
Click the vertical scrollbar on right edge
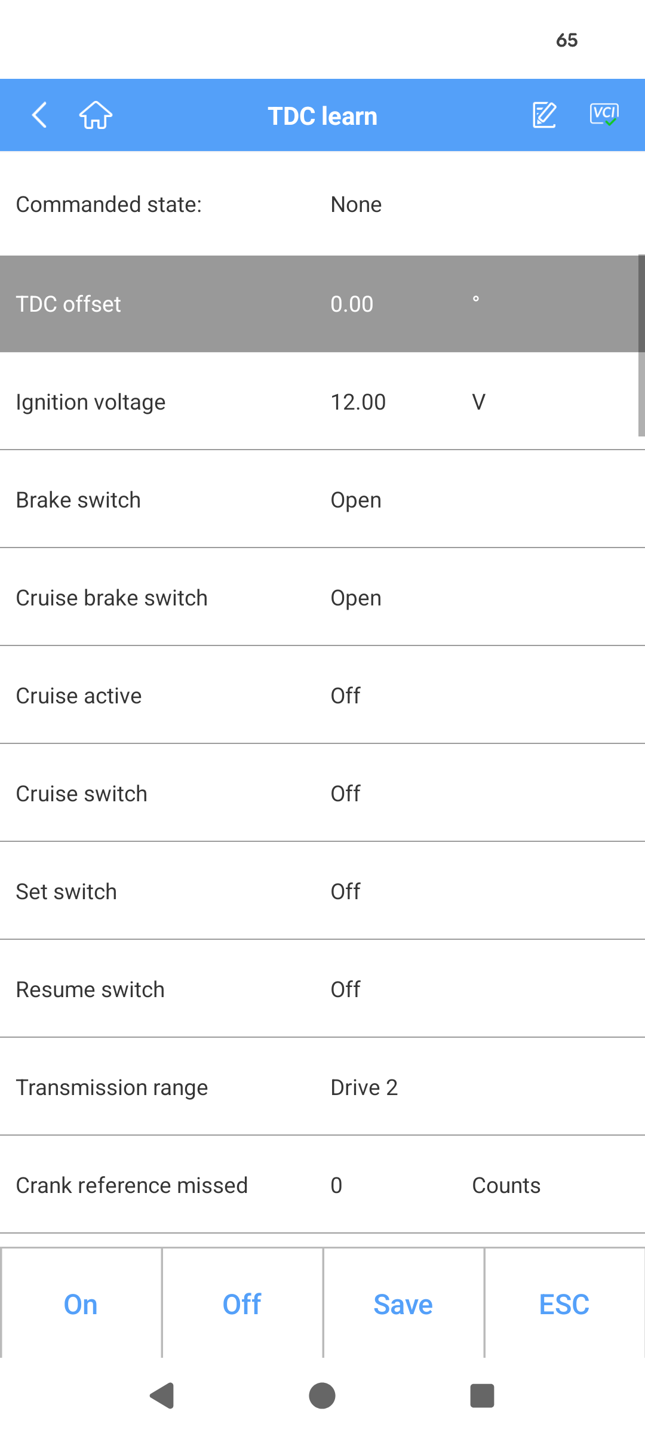pos(641,346)
